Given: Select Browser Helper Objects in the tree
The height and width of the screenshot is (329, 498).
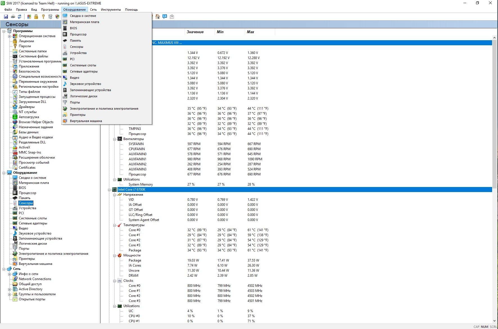Looking at the screenshot, I should pos(36,122).
